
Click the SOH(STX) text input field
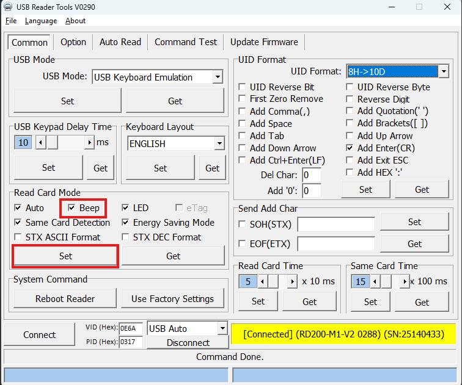335,225
